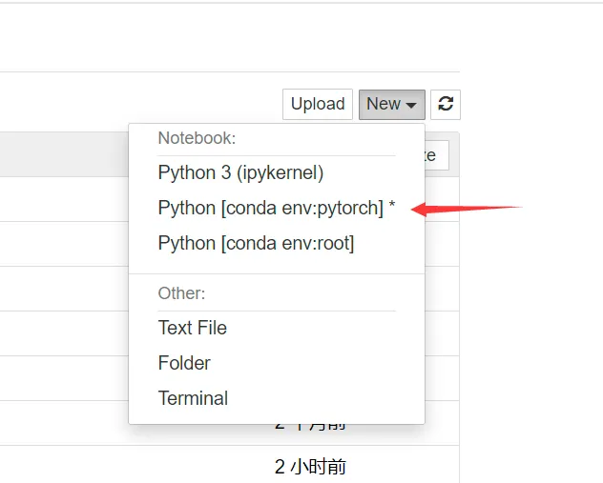Click the separator line under Notebook heading

pyautogui.click(x=277, y=155)
